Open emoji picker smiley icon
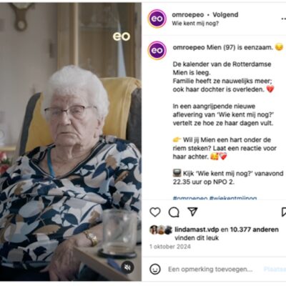Screen dimensions: 286x286 click(155, 270)
